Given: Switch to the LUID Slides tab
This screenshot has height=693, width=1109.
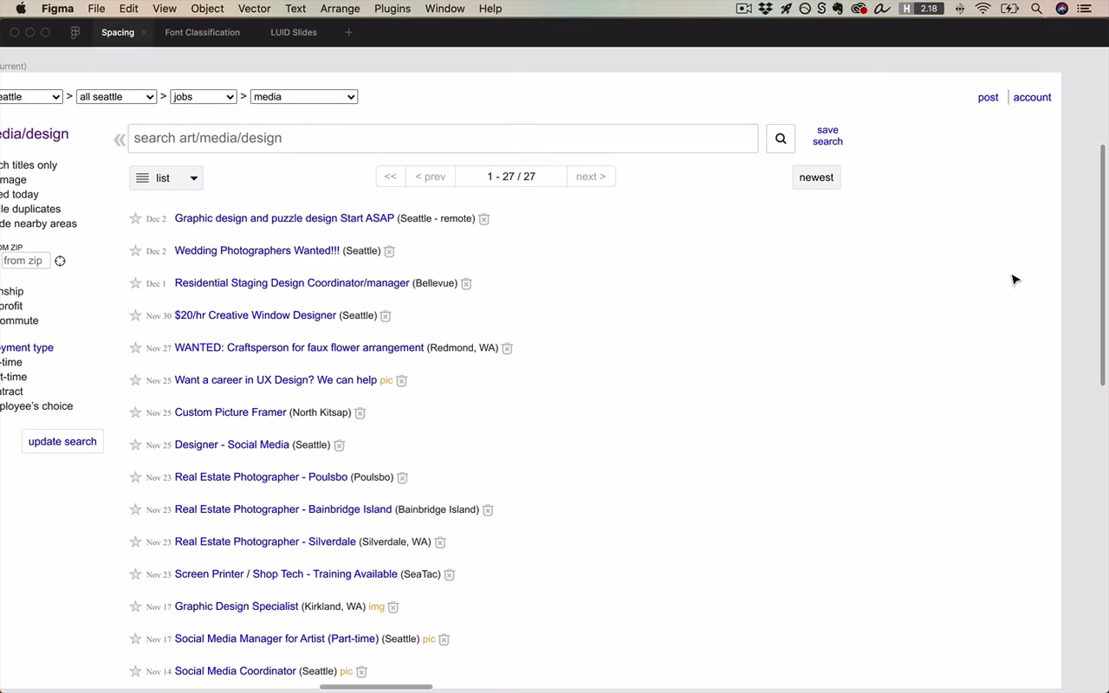Looking at the screenshot, I should [294, 32].
